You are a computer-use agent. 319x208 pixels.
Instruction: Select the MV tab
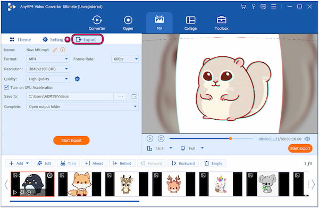(159, 23)
